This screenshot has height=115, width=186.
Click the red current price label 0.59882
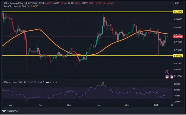coord(178,37)
